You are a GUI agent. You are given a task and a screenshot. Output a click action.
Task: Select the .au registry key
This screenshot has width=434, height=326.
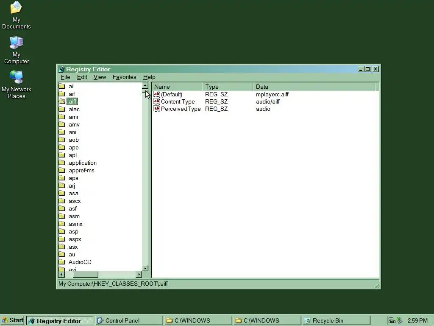pyautogui.click(x=71, y=255)
